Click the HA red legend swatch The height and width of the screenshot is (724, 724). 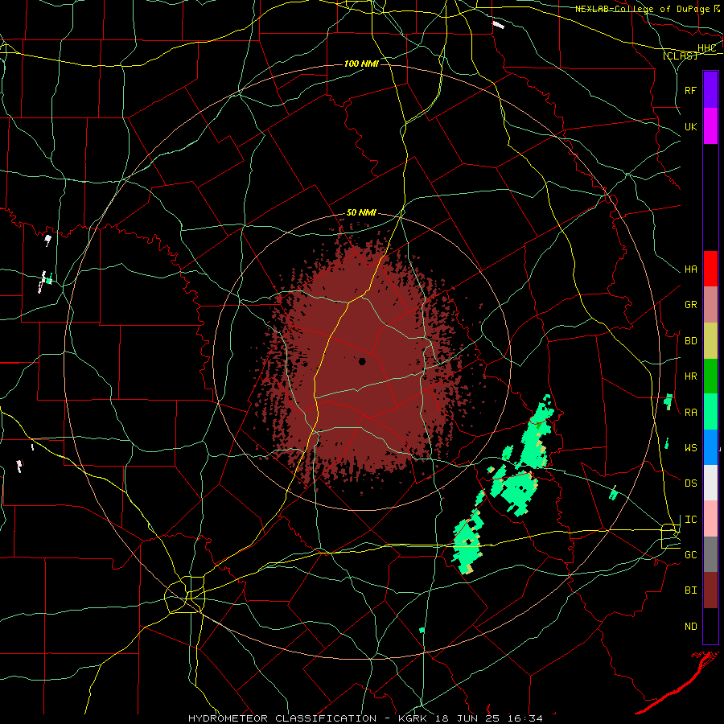click(x=710, y=269)
